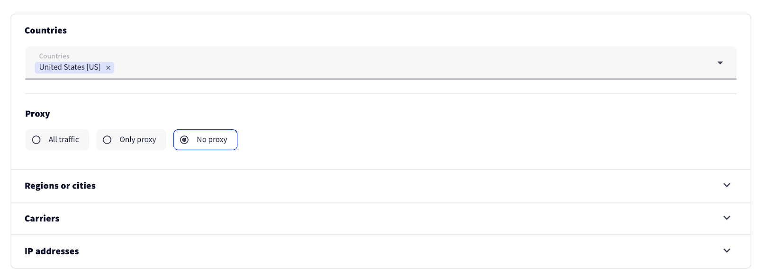
Task: Click the bold Countries heading
Action: 45,30
